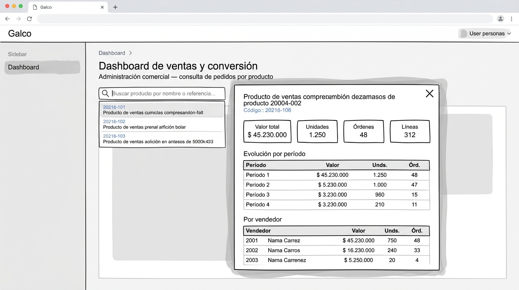The image size is (519, 290).
Task: Expand the User personas dropdown
Action: (x=509, y=34)
